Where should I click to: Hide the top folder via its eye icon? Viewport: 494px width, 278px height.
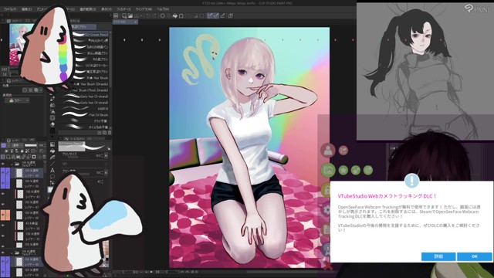[3, 164]
